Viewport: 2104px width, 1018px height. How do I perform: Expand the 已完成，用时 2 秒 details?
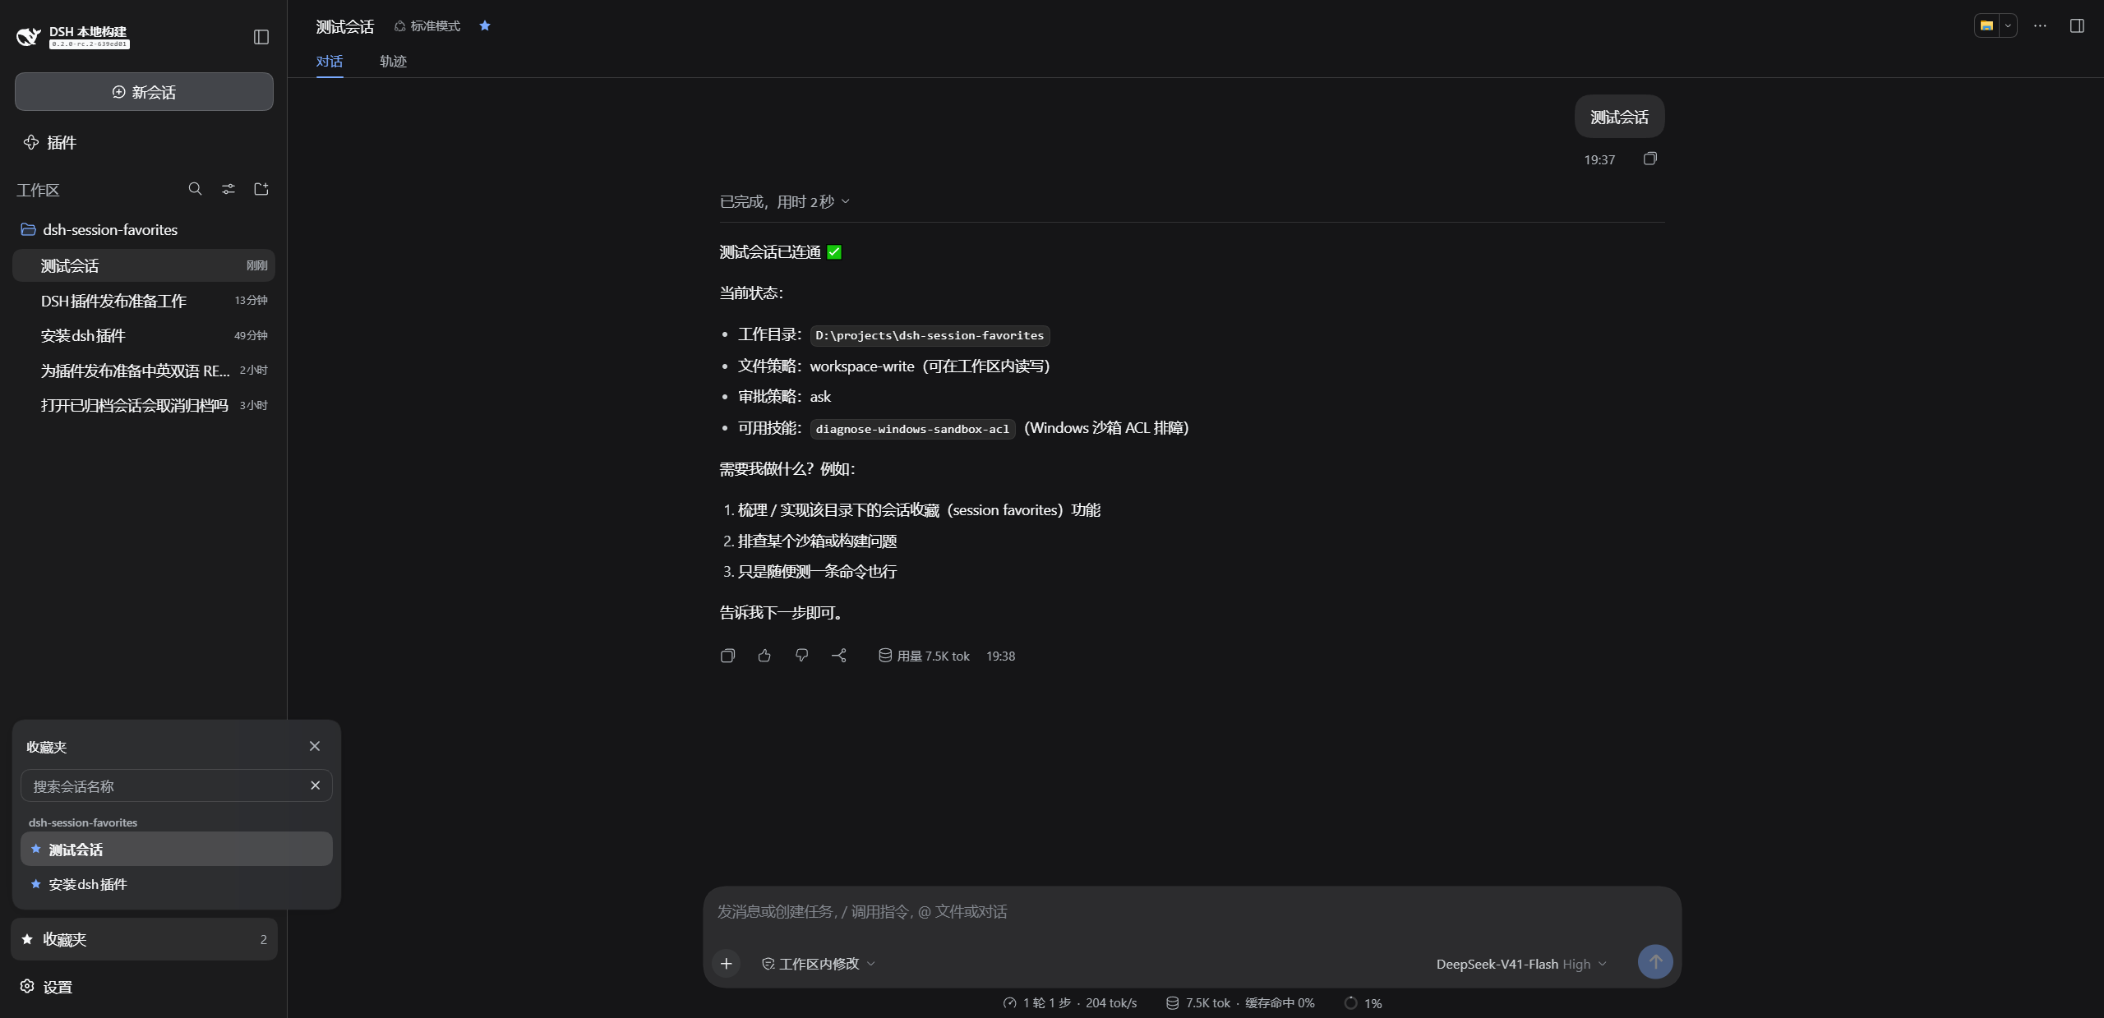coord(785,201)
